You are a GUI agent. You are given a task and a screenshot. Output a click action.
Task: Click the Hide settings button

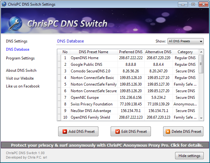point(189,156)
